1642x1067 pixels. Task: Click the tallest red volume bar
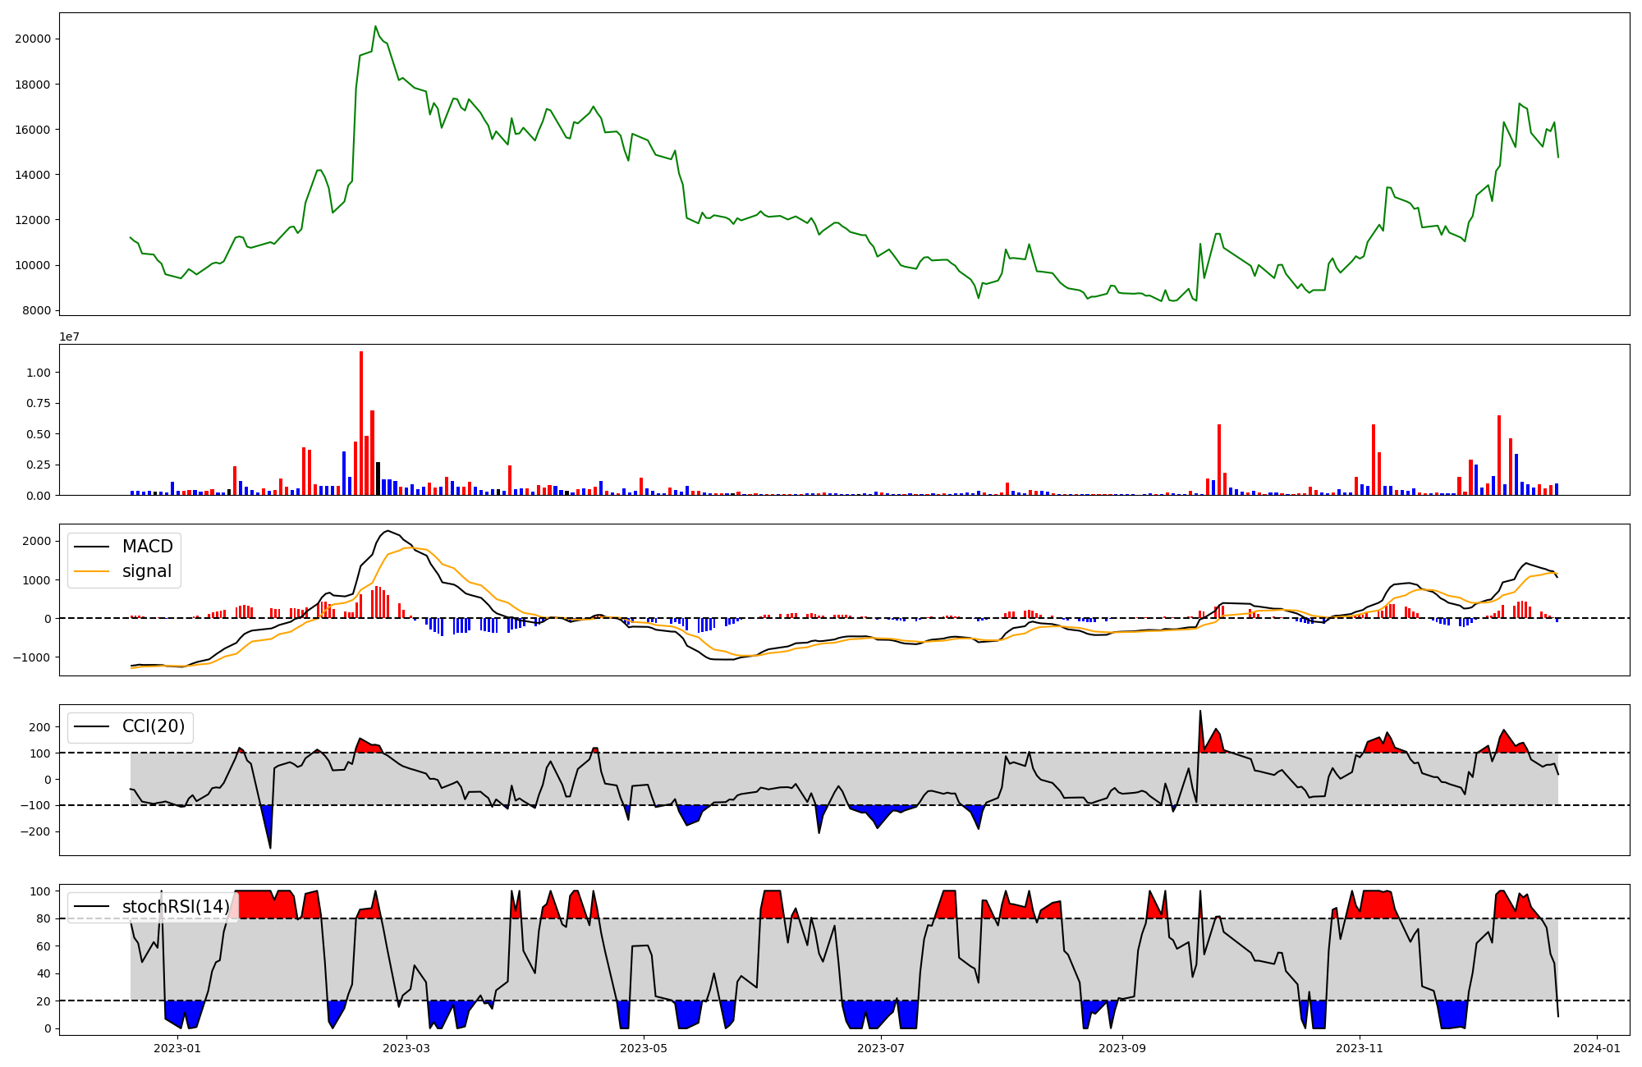[x=361, y=423]
